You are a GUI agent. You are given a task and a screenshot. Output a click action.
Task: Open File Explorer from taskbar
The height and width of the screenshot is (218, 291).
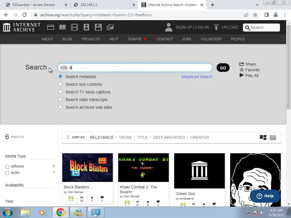[25, 212]
